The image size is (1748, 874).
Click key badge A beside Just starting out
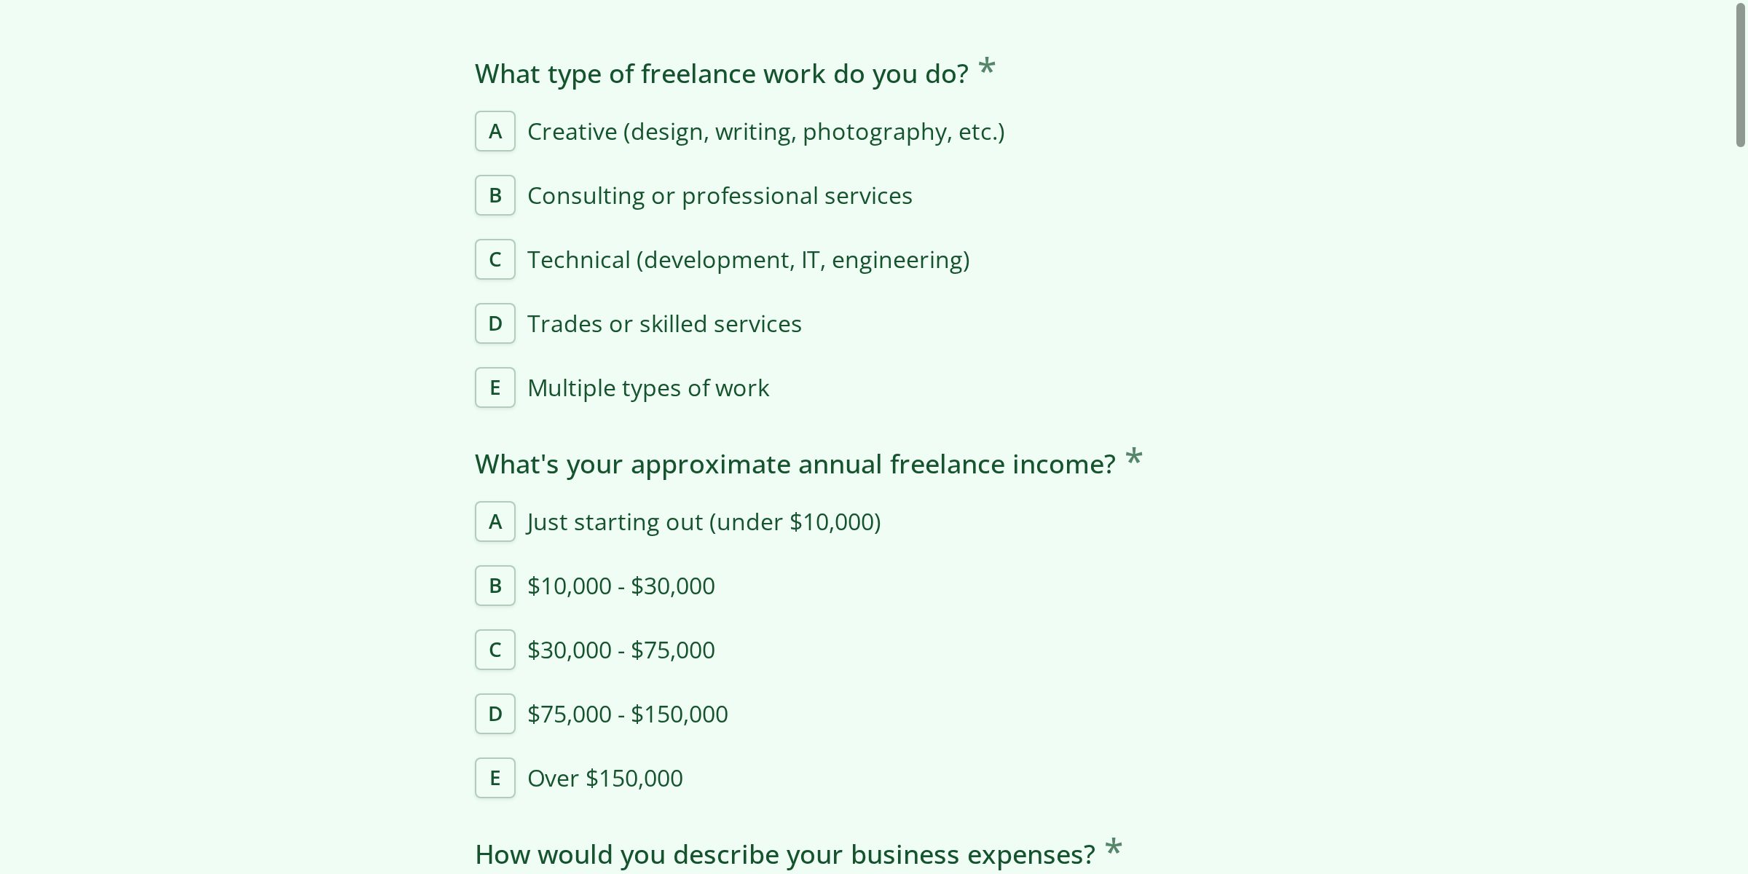(x=495, y=522)
